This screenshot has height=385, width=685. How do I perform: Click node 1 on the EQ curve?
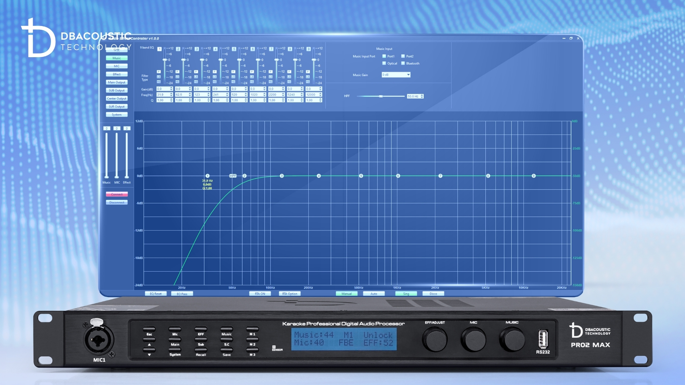click(208, 176)
